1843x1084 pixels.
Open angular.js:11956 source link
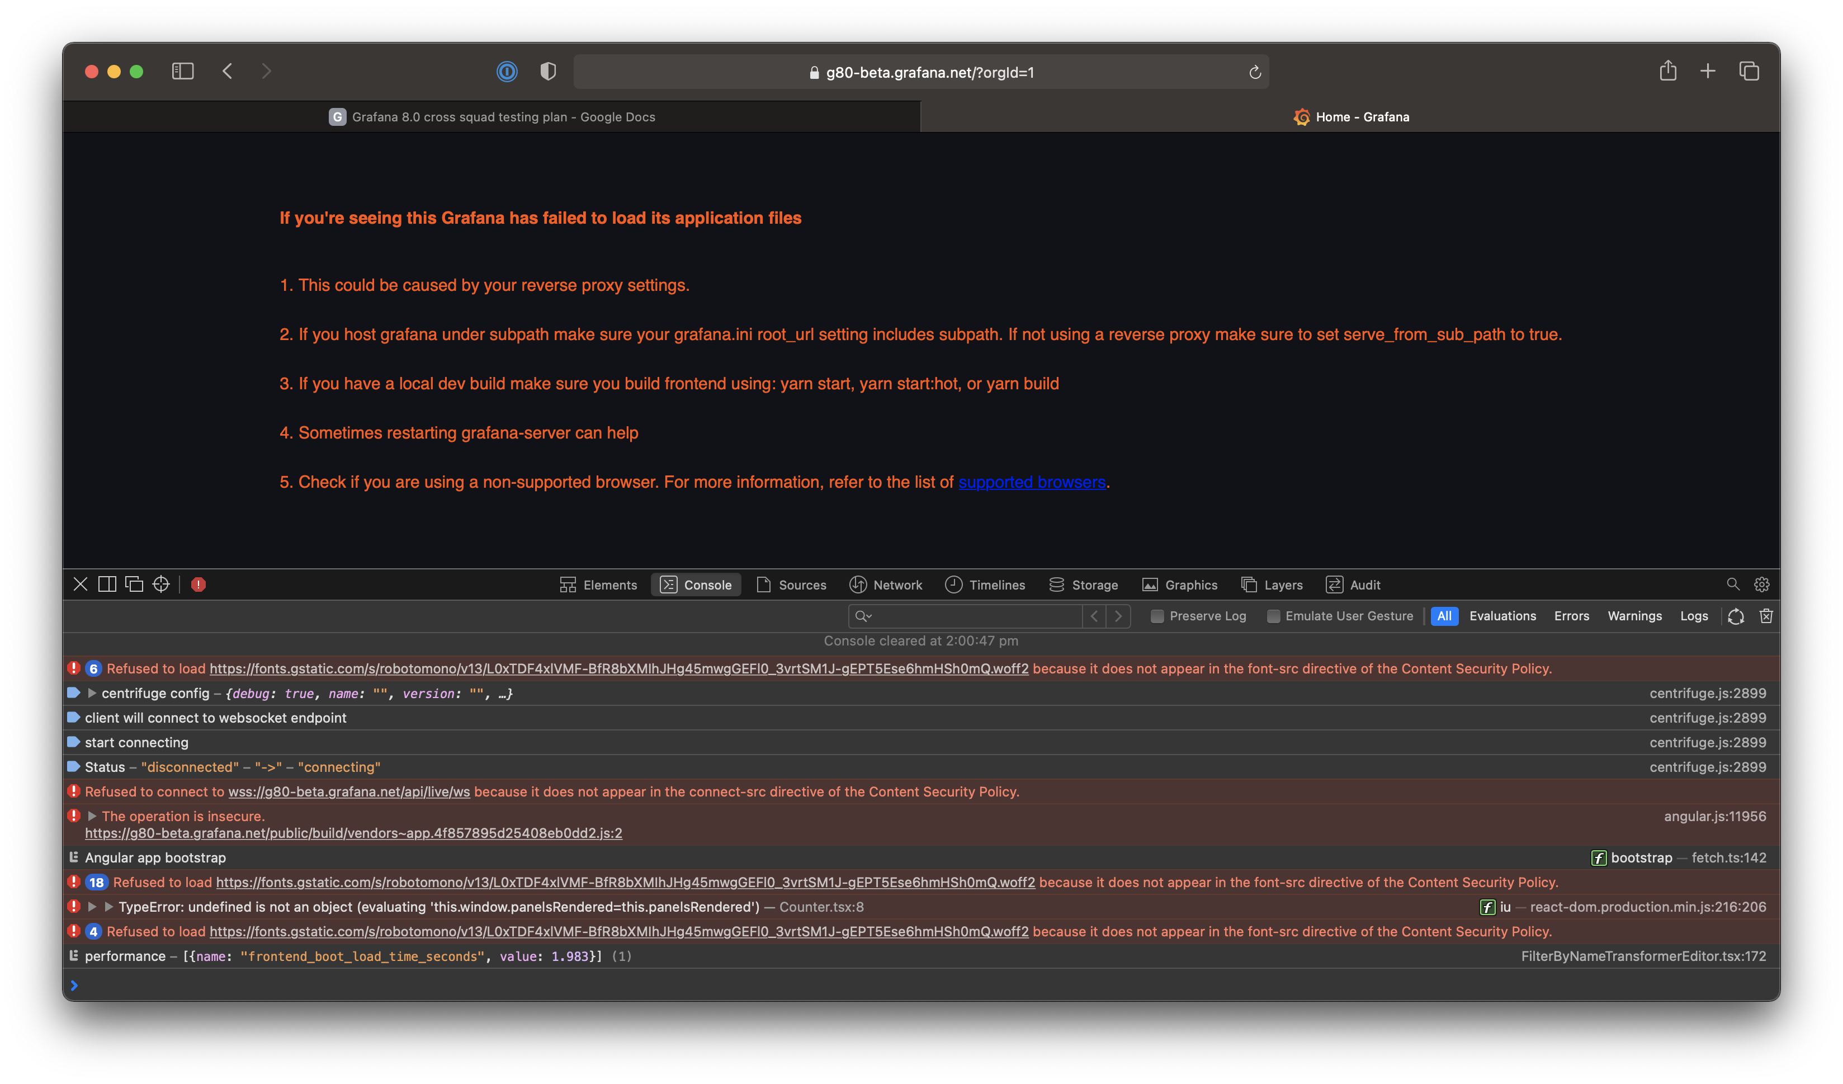[x=1714, y=816]
